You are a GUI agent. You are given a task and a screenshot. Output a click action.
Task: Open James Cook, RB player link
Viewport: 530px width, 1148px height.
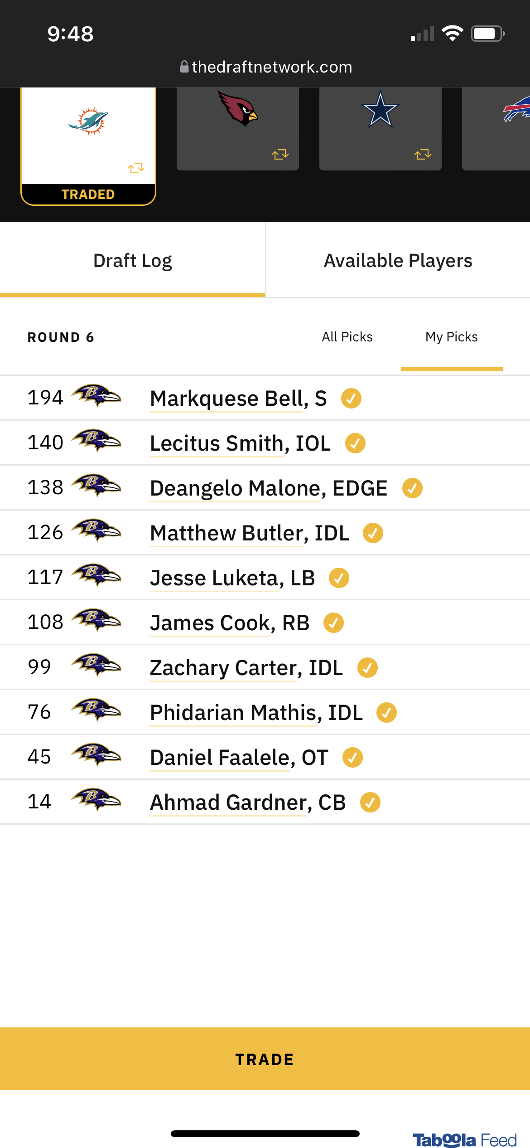coord(230,623)
